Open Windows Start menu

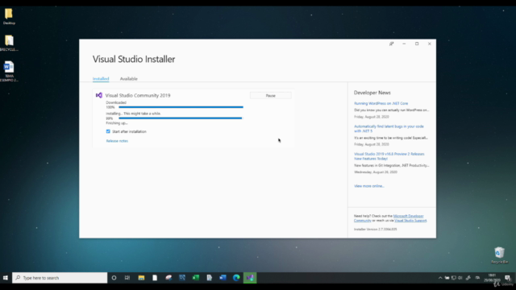click(6, 278)
